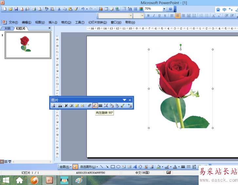This screenshot has width=238, height=185.
Task: Open the 窗口(W) Window menu
Action: (x=116, y=23)
